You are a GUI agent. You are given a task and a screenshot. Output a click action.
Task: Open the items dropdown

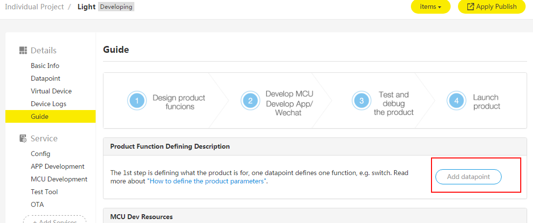[x=431, y=7]
